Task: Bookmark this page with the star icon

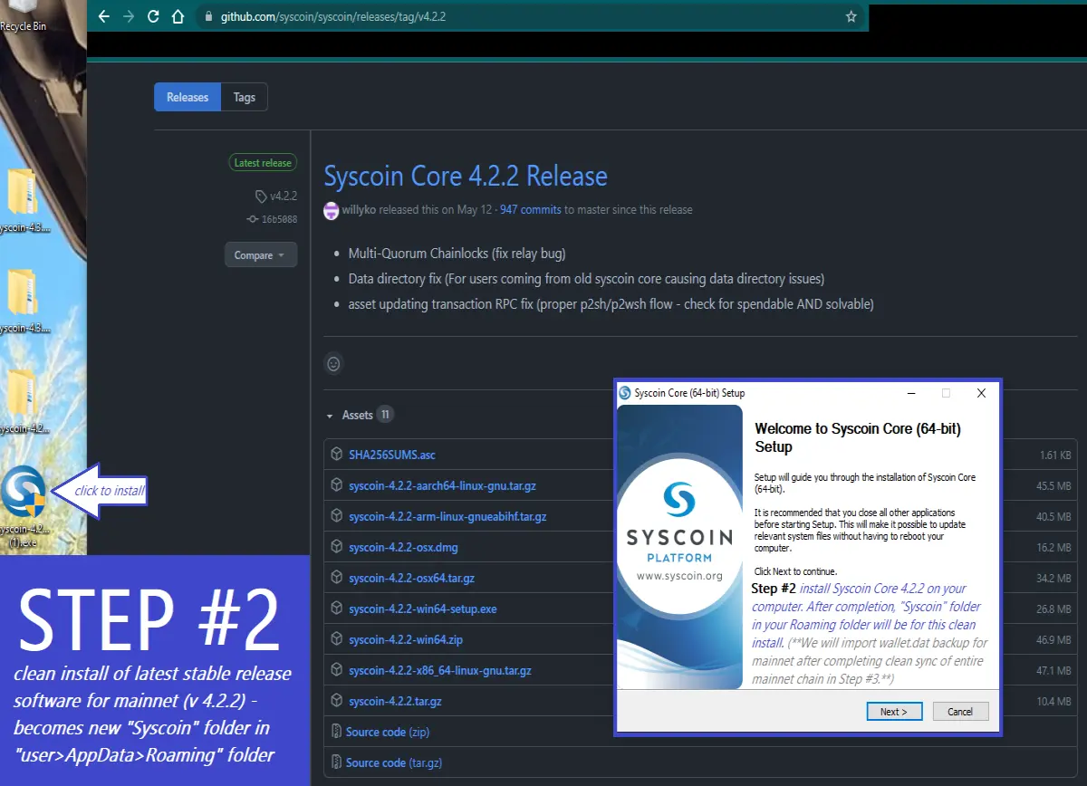Action: click(x=851, y=16)
